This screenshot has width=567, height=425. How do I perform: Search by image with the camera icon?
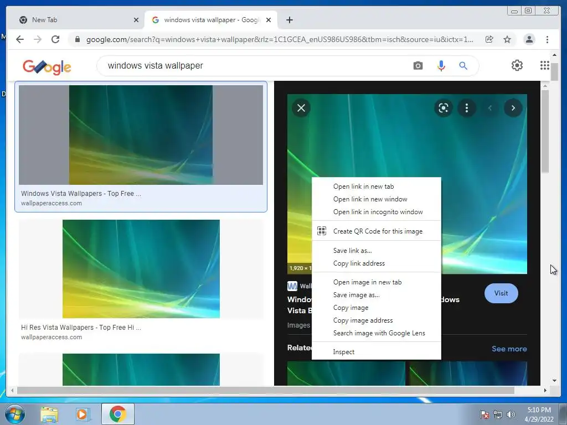418,66
